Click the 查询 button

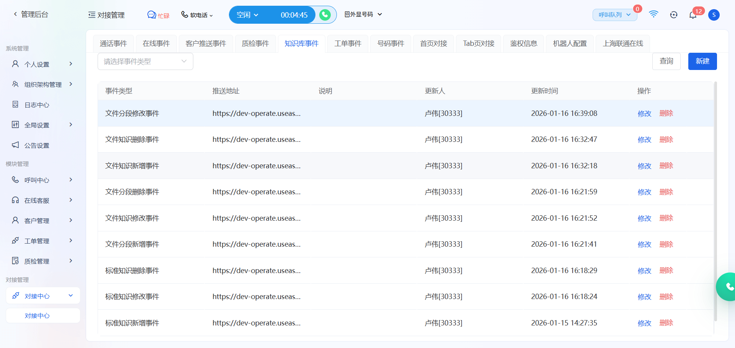pyautogui.click(x=666, y=61)
